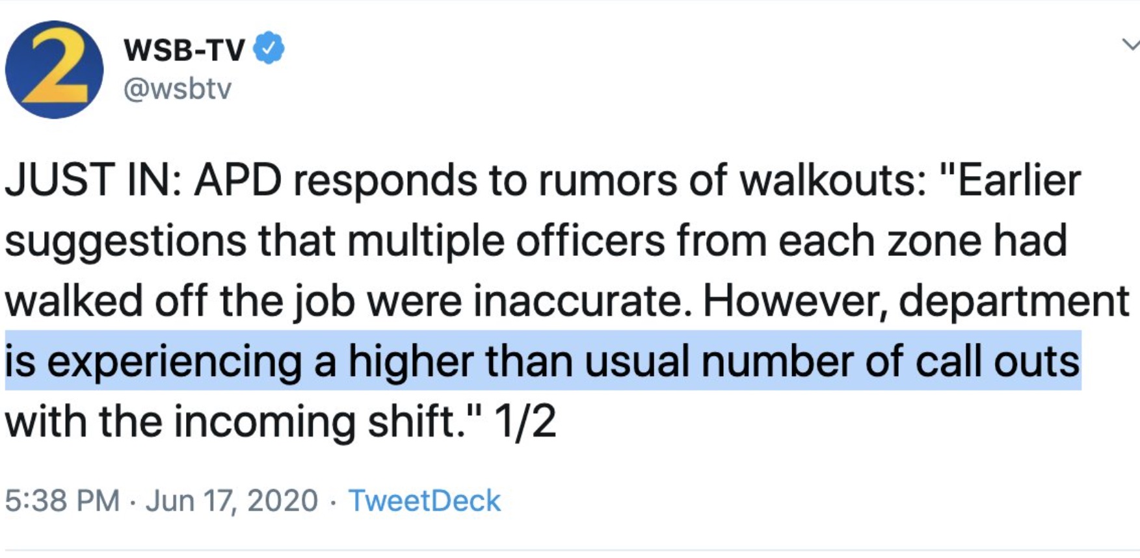Click the Jun 17, 2020 date

[231, 500]
